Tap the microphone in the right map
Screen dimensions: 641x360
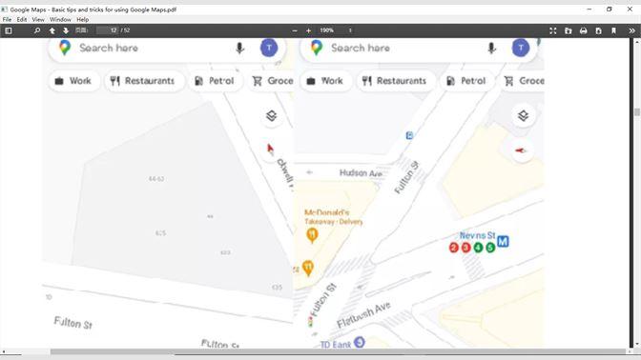pos(492,49)
